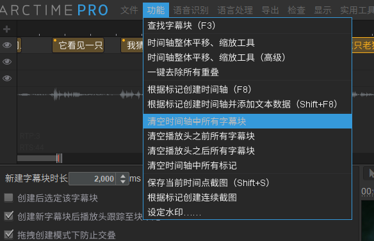
Task: Click the ARCTIME PRO logo
Action: 54,10
